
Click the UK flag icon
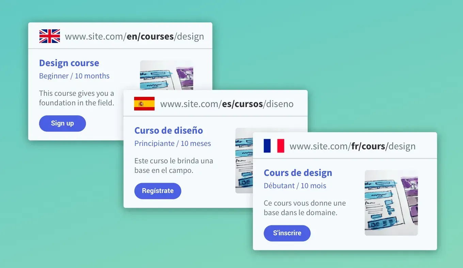(50, 36)
